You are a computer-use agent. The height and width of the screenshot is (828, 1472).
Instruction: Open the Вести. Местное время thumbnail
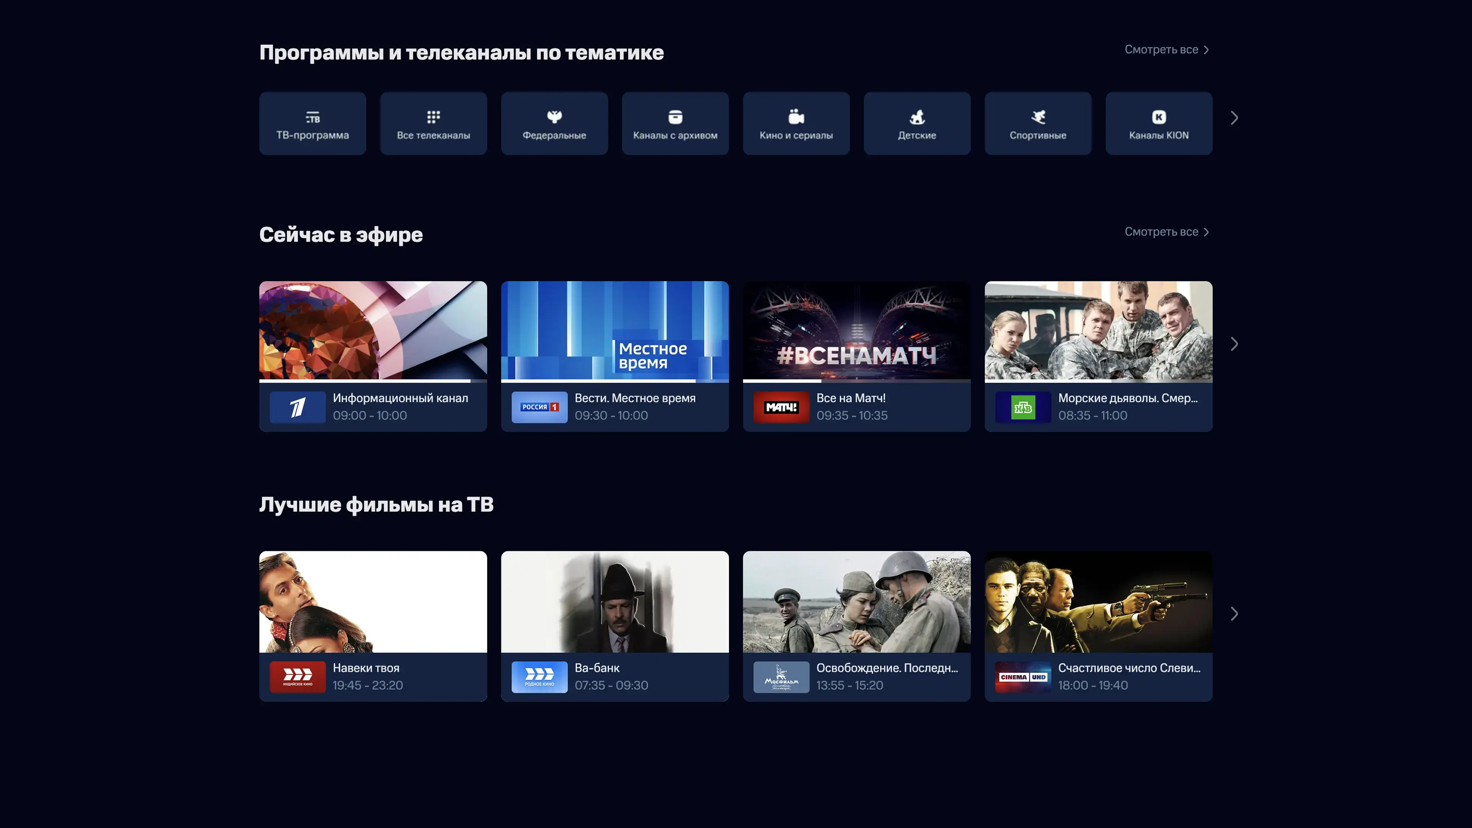(614, 330)
